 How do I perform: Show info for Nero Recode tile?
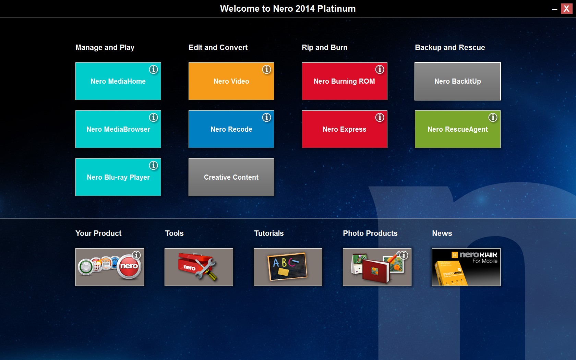(266, 117)
